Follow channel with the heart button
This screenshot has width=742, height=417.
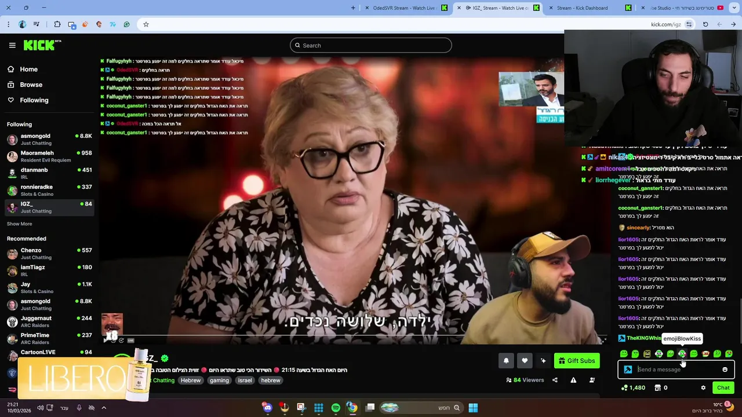(x=525, y=361)
